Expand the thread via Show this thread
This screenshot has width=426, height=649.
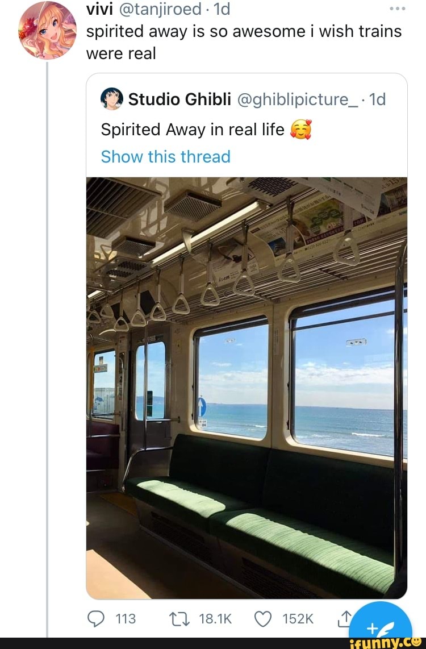point(165,156)
